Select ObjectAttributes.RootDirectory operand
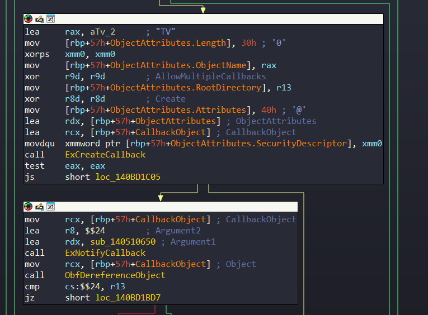Image resolution: width=428 pixels, height=315 pixels. pos(186,88)
